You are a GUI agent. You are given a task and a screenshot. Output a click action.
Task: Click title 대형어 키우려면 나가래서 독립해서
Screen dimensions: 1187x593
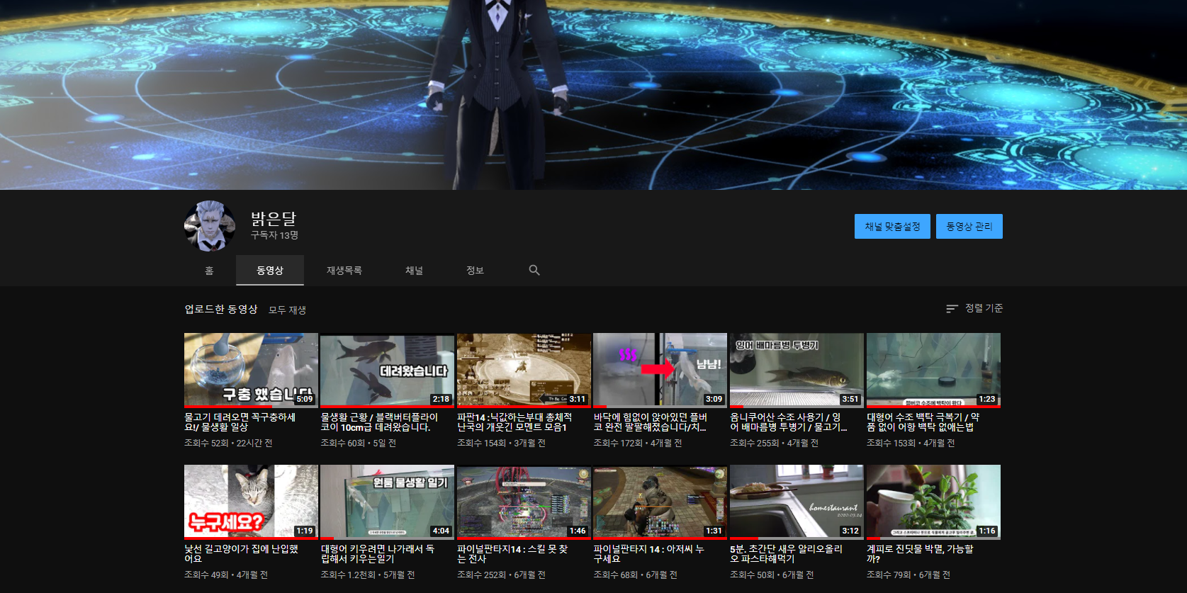[378, 554]
